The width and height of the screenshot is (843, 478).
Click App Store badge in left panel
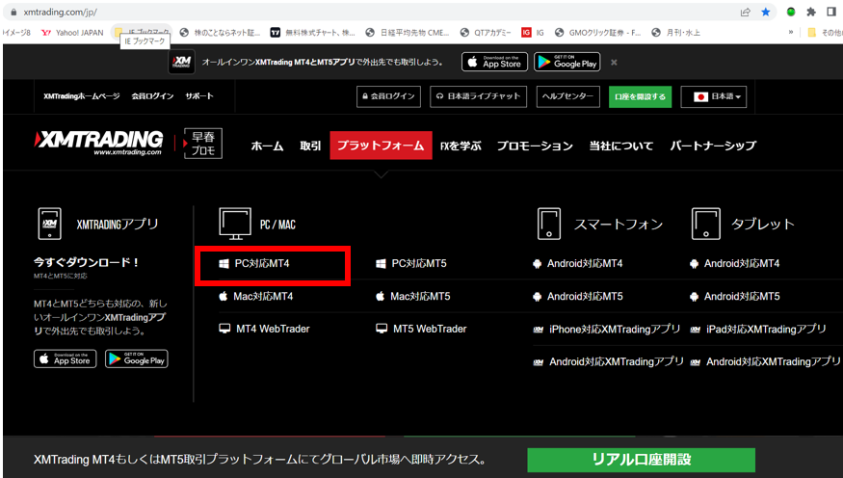[x=66, y=358]
